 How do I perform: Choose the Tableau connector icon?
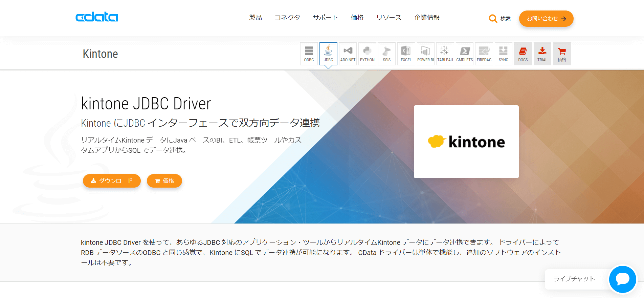click(x=445, y=54)
